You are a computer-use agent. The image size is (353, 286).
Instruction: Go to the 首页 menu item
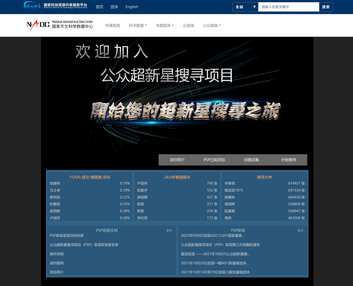click(x=99, y=7)
